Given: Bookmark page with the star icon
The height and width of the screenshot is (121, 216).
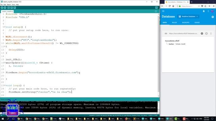Looking at the screenshot, I should coord(205,6).
